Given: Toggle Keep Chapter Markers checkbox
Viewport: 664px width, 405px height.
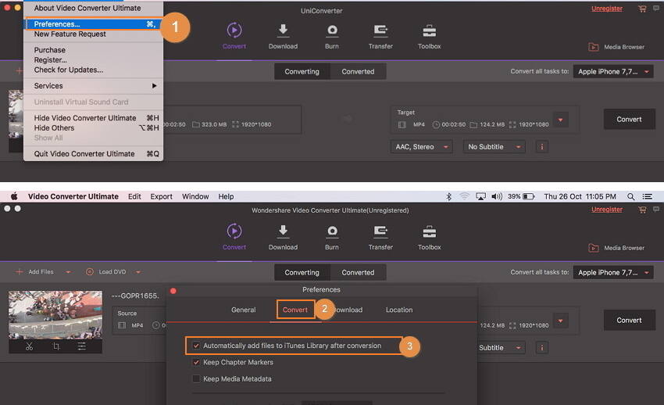Looking at the screenshot, I should 196,362.
